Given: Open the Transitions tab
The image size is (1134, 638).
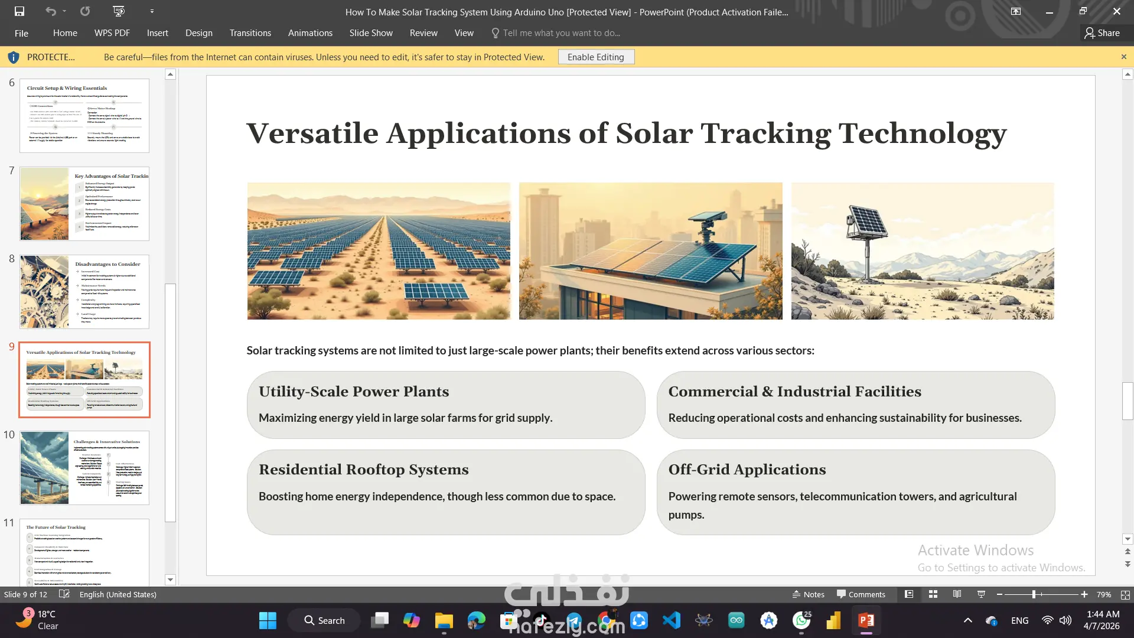Looking at the screenshot, I should (x=250, y=33).
